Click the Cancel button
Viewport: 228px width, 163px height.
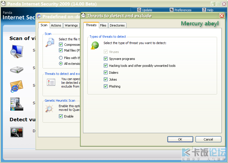[208, 139]
